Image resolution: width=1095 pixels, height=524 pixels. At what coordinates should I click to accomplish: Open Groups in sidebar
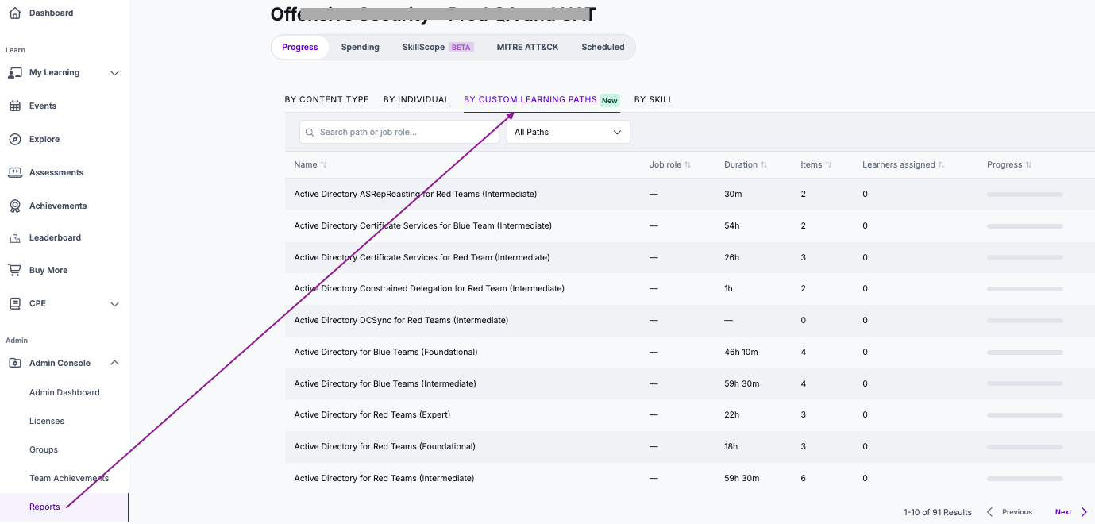tap(44, 449)
